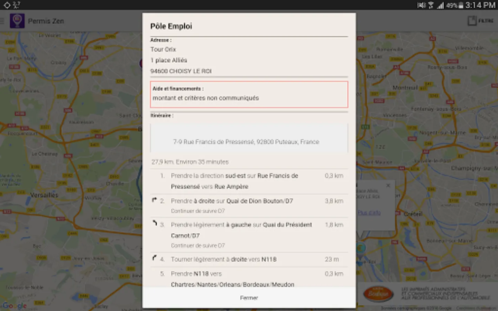Open the Wi-Fi status icon
The image size is (498, 311).
coord(431,5)
